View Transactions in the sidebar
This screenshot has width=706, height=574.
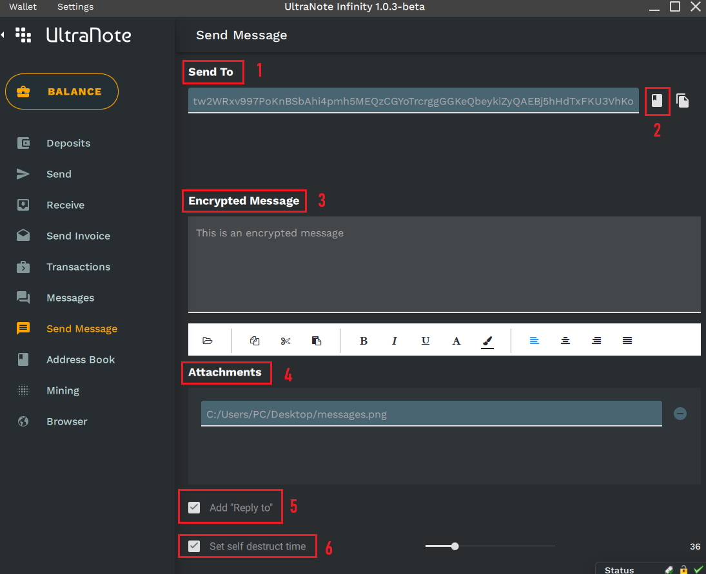[x=79, y=267]
